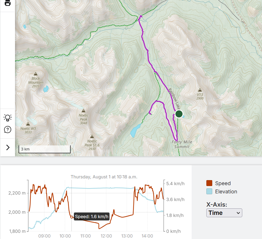The height and width of the screenshot is (239, 262).
Task: Click the V13 peak triangle icon
Action: (x=200, y=90)
